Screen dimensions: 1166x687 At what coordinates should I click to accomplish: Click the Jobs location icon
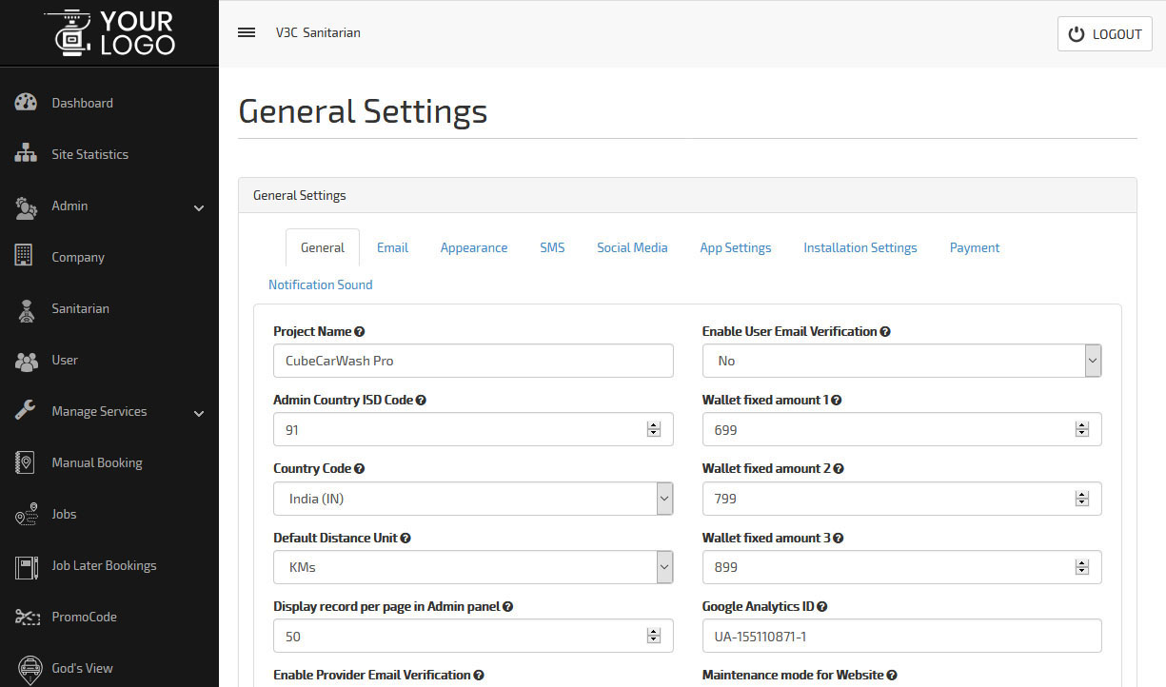[26, 514]
